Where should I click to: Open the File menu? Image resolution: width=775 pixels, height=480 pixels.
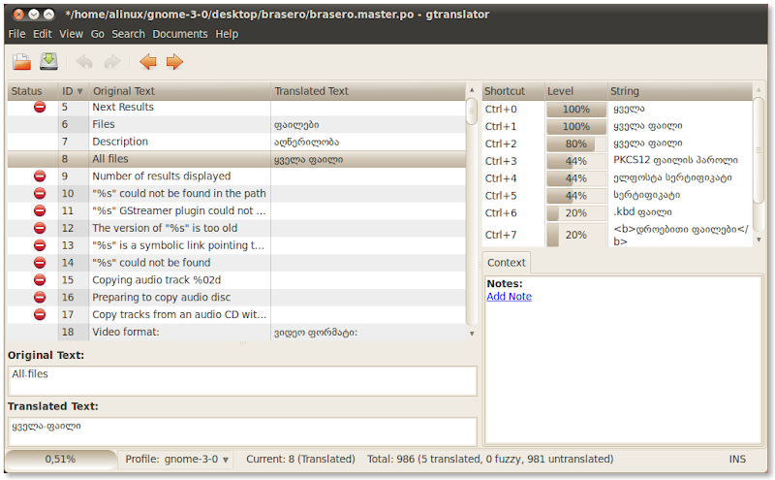click(x=16, y=34)
